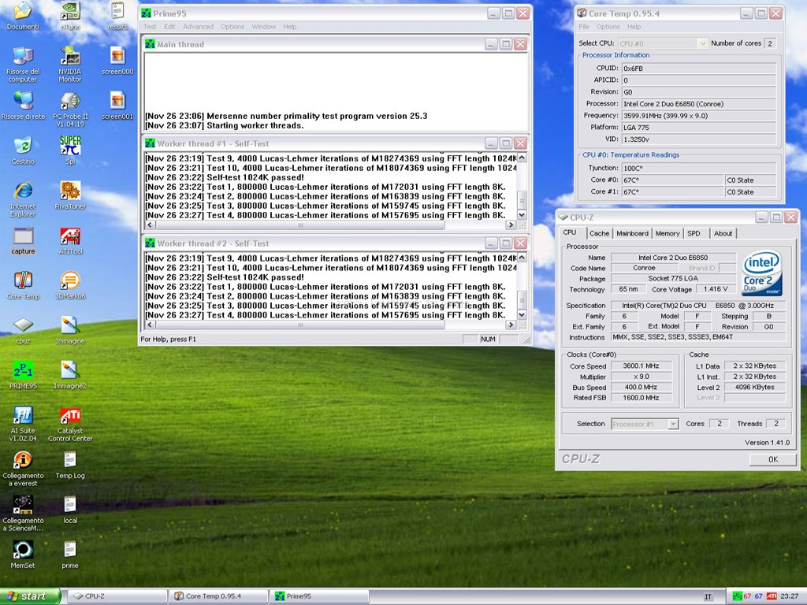The height and width of the screenshot is (605, 807).
Task: Launch the ATITool shortcut
Action: point(70,241)
